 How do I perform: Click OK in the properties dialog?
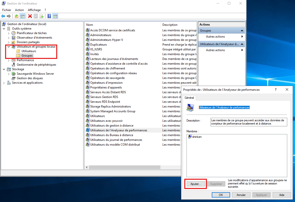[221, 195]
